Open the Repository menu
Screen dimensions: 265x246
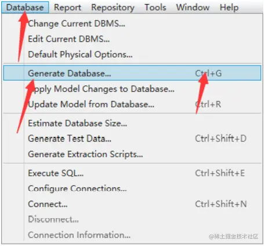(x=112, y=8)
